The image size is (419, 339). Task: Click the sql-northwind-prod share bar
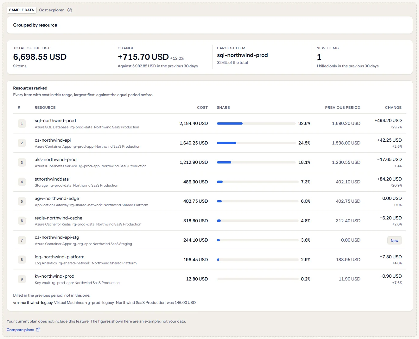256,123
